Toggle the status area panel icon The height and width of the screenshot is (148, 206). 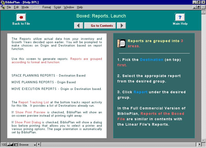click(x=16, y=145)
